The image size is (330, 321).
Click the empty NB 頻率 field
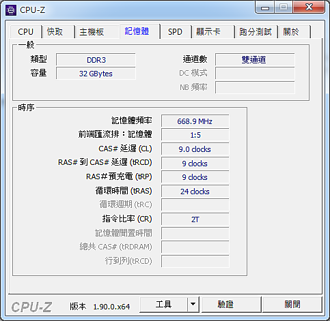click(255, 87)
